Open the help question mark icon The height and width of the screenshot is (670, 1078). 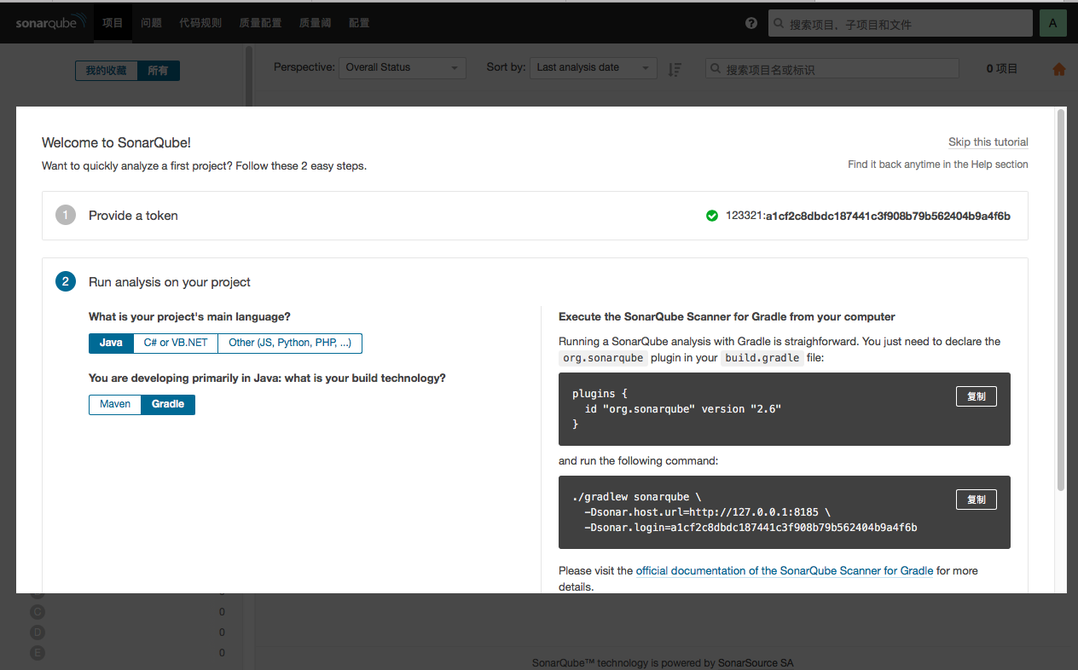click(x=751, y=23)
